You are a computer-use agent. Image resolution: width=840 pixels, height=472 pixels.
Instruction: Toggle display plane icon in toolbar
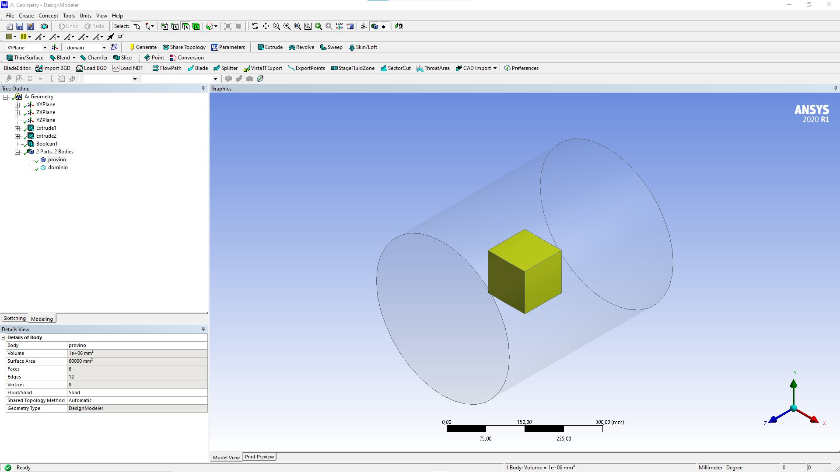point(364,26)
